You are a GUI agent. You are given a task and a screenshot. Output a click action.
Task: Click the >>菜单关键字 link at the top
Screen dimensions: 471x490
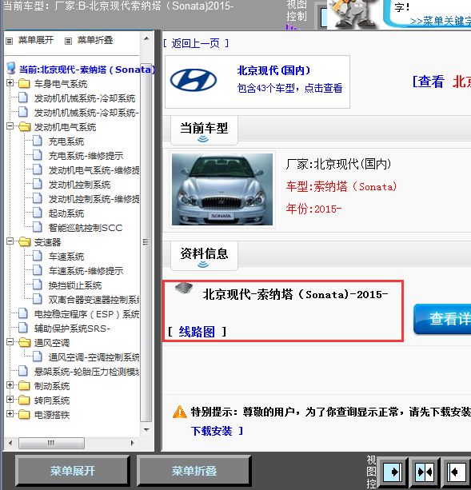(441, 21)
